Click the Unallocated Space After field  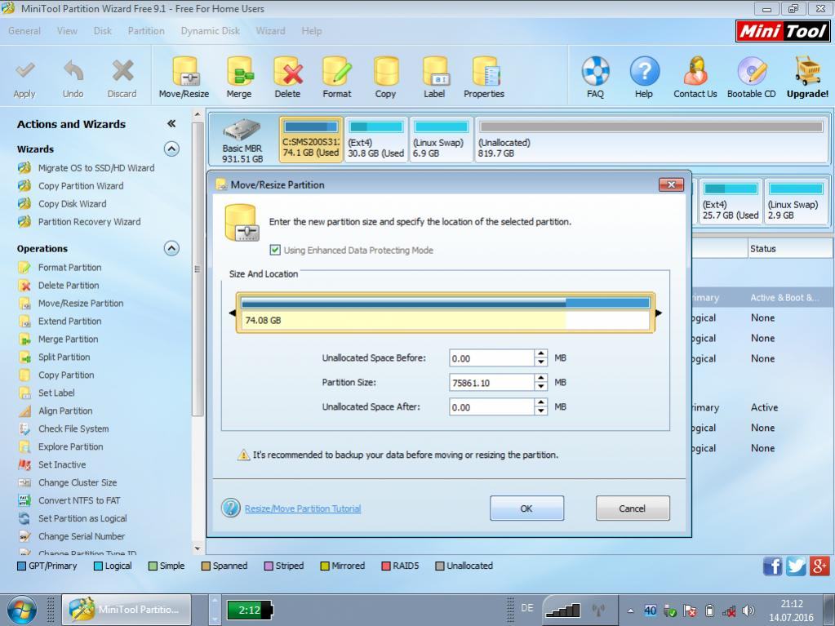(x=491, y=407)
